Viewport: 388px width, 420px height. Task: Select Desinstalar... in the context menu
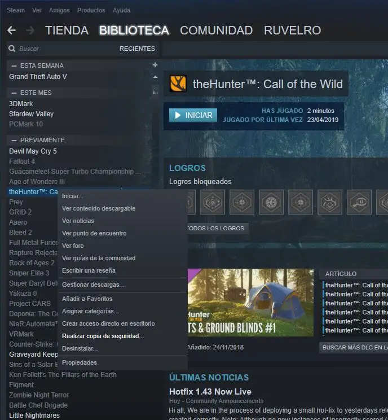tap(122, 348)
